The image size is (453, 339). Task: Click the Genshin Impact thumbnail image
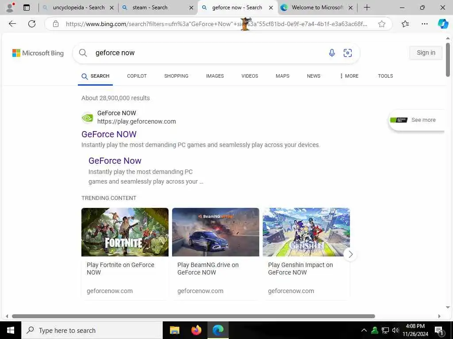point(306,232)
